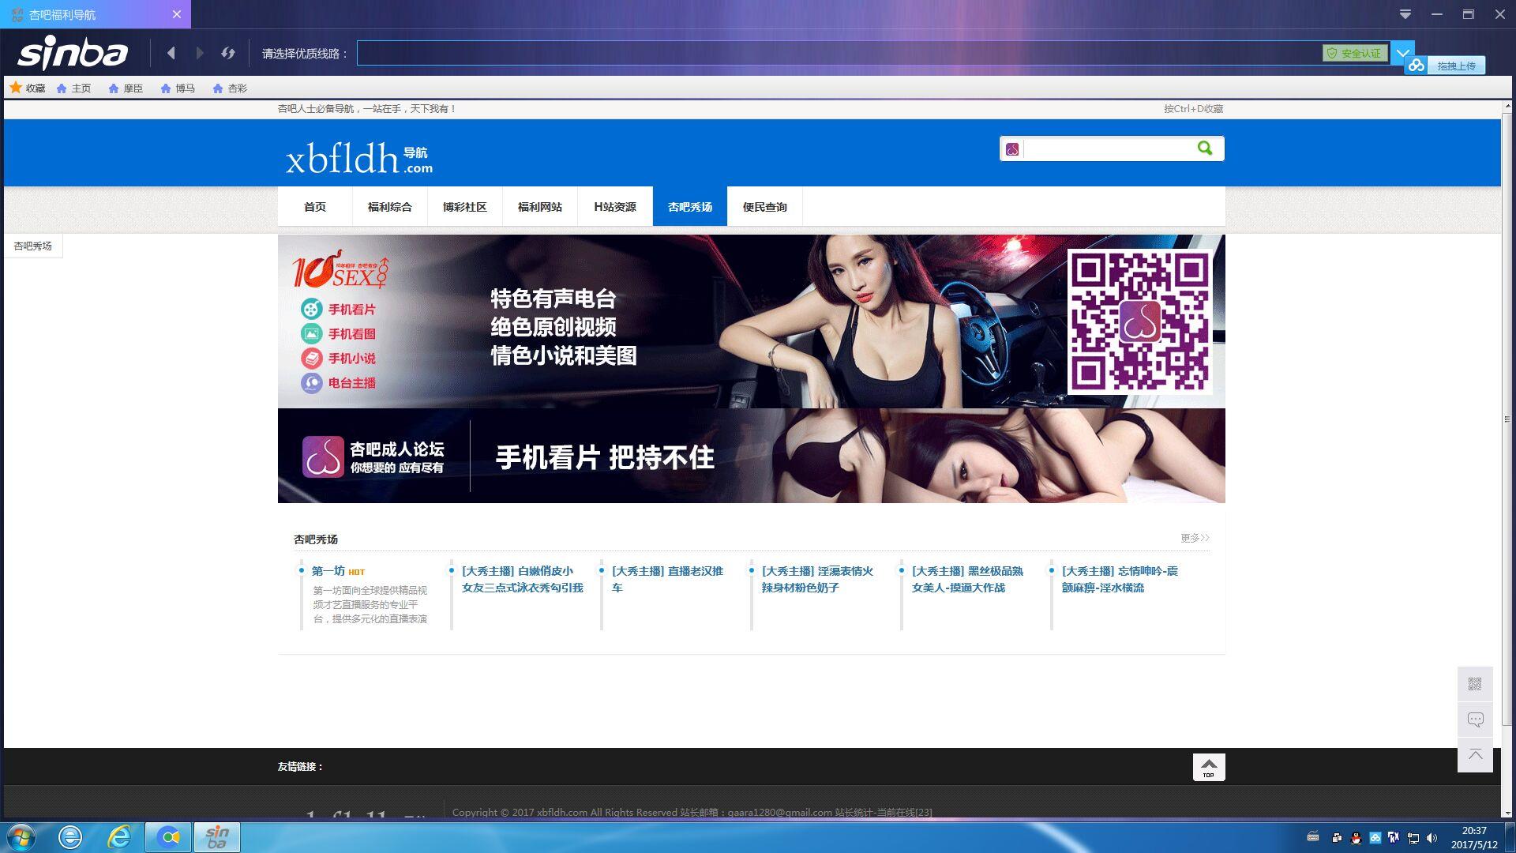Viewport: 1516px width, 853px height.
Task: Click the chat bubble icon on right sidebar
Action: pos(1474,720)
